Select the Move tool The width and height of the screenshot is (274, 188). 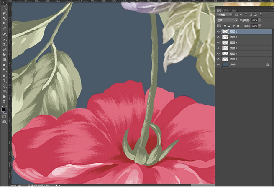pyautogui.click(x=4, y=3)
